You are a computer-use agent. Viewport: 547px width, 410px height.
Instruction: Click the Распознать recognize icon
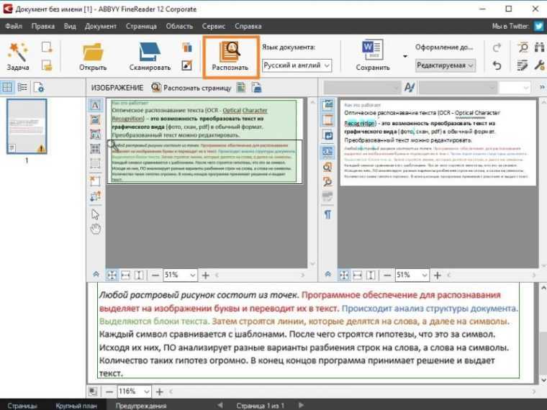point(230,52)
